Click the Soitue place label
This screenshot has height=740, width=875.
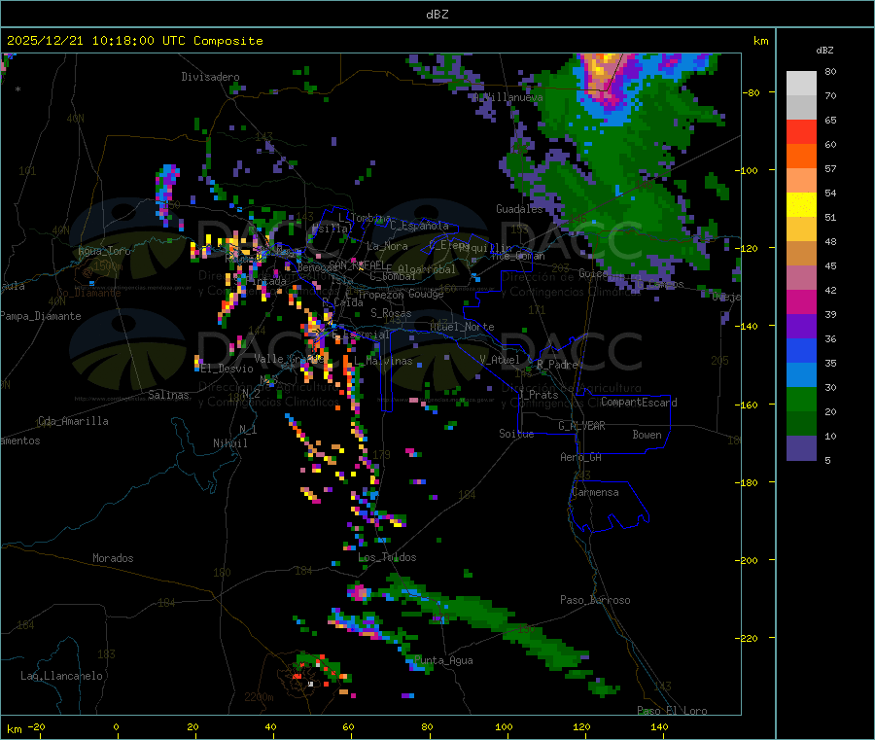[x=516, y=434]
